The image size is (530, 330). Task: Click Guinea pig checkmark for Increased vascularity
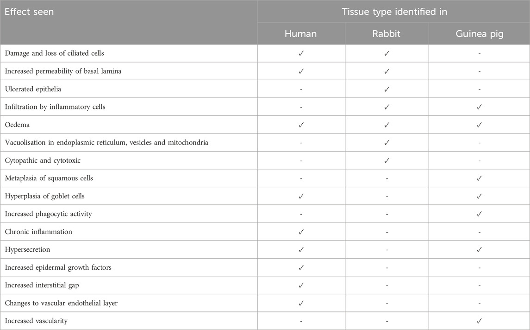pos(479,321)
